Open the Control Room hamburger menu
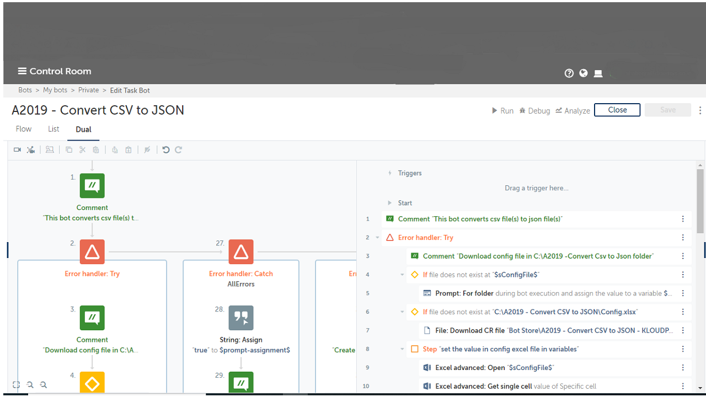The image size is (706, 397). 22,71
